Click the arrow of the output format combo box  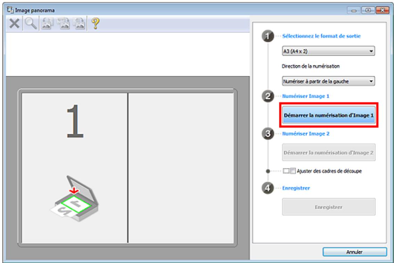371,51
